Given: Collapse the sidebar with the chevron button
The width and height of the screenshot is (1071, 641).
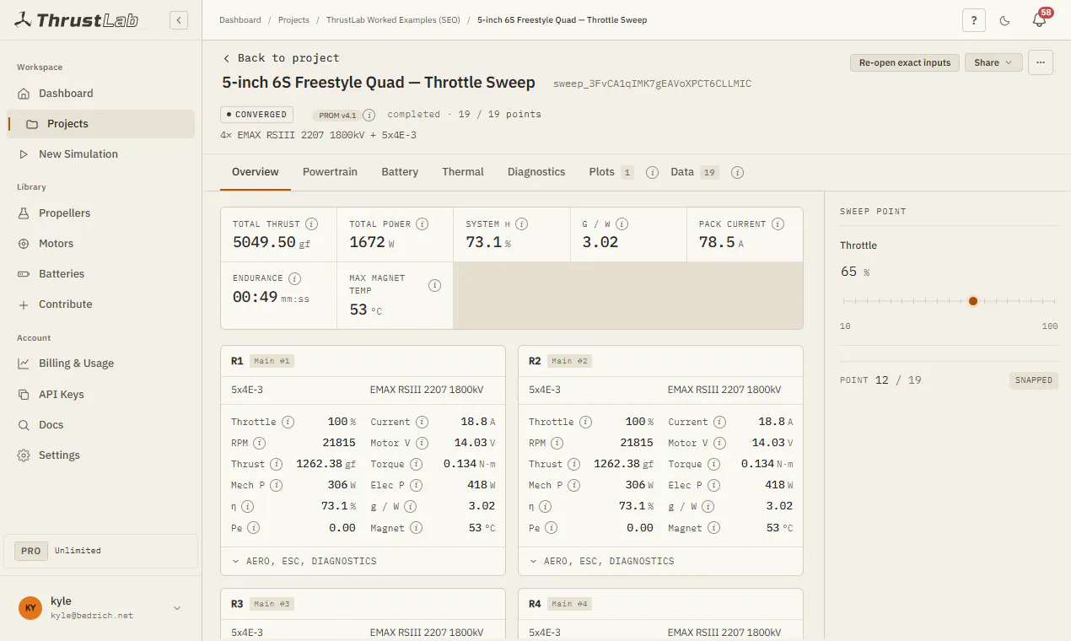Looking at the screenshot, I should tap(179, 20).
